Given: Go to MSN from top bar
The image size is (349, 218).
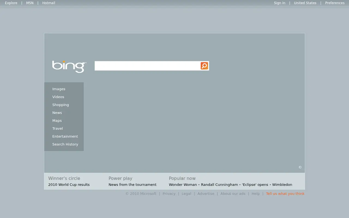Looking at the screenshot, I should click(x=30, y=3).
